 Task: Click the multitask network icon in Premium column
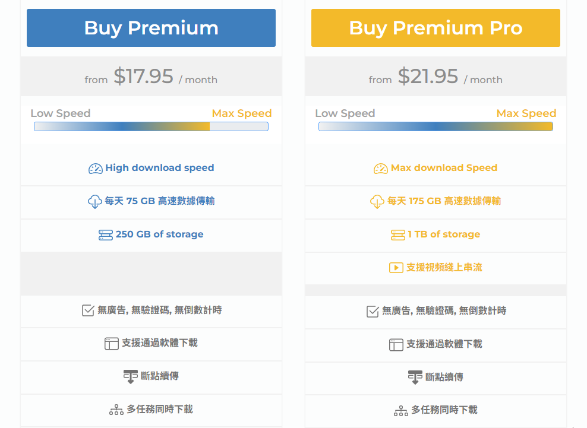coord(116,410)
